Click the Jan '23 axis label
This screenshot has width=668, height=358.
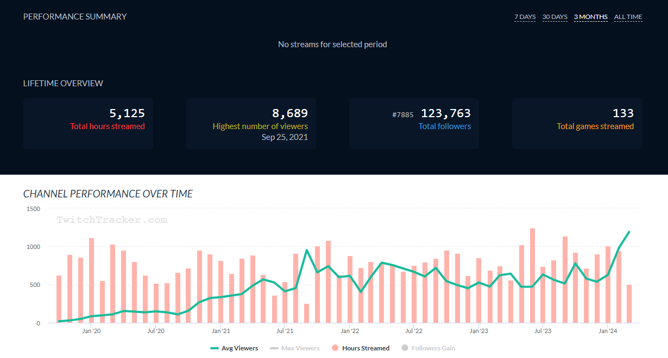[478, 331]
